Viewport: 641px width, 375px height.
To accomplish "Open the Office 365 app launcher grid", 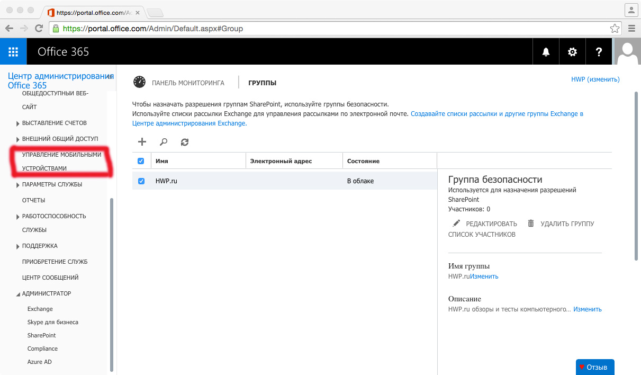I will point(13,51).
